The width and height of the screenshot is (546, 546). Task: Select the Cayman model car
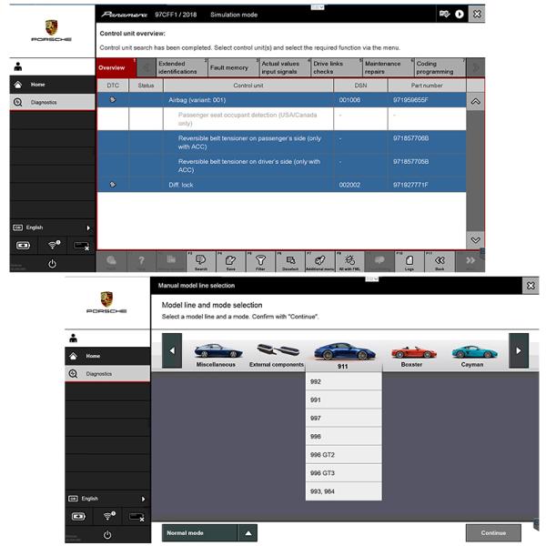[x=471, y=353]
